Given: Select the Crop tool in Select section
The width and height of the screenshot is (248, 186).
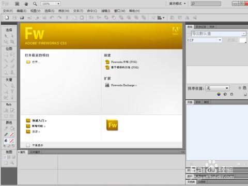Looking at the screenshot, I should [x=12, y=42].
